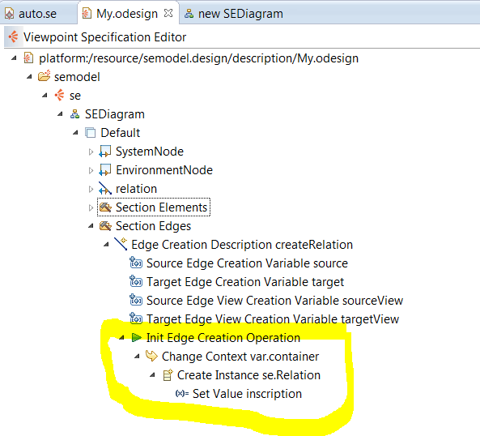Expand the SystemNode tree node
Viewport: 480px width, 436px height.
tap(91, 152)
